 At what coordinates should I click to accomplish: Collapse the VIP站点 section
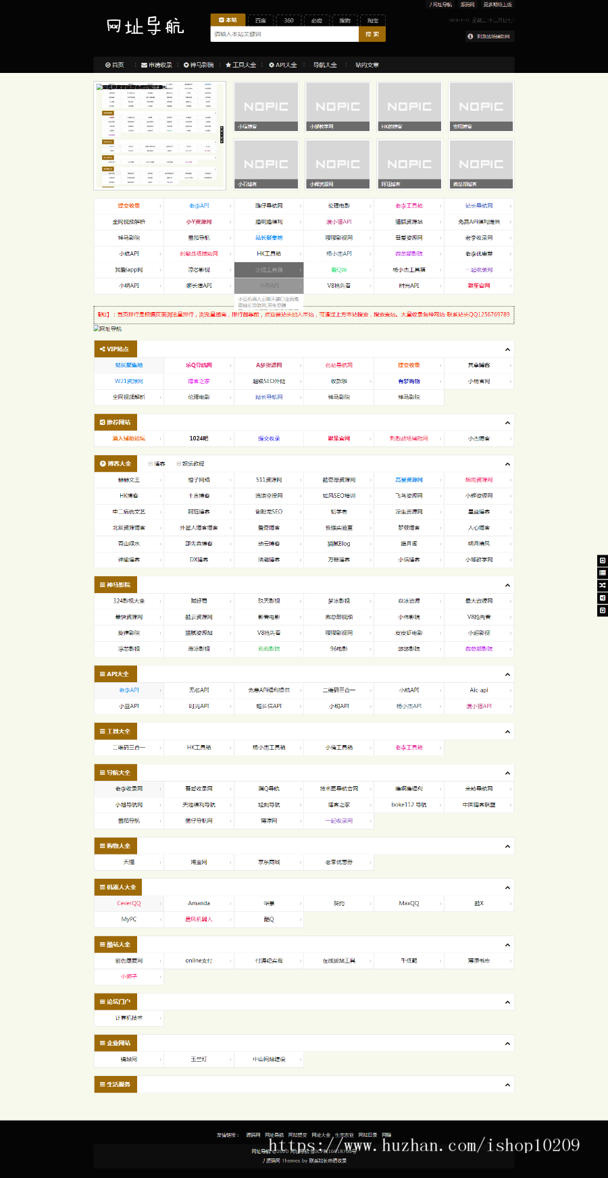tap(507, 349)
